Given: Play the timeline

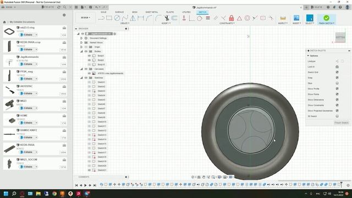Looking at the screenshot, I should 85,185.
